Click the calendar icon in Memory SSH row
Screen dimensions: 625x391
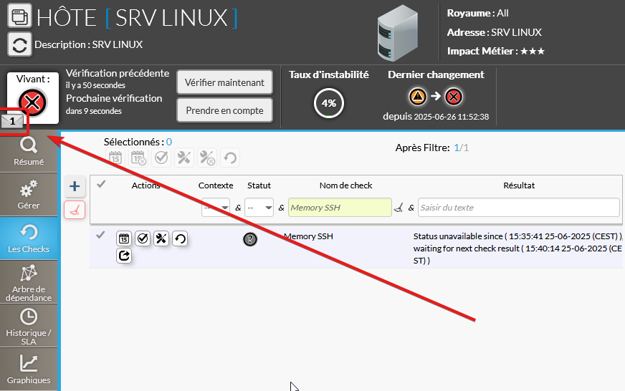click(124, 238)
